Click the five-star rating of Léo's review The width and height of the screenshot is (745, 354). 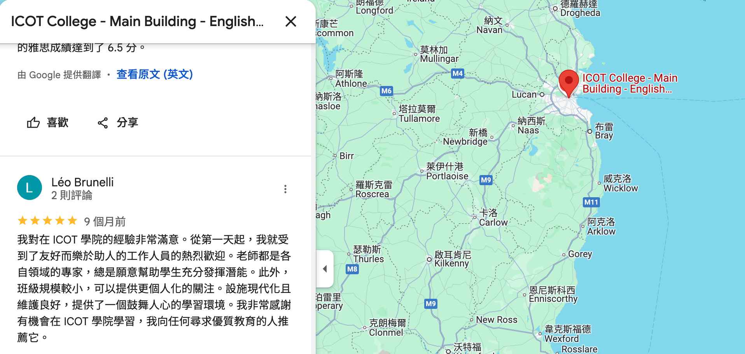click(x=47, y=221)
